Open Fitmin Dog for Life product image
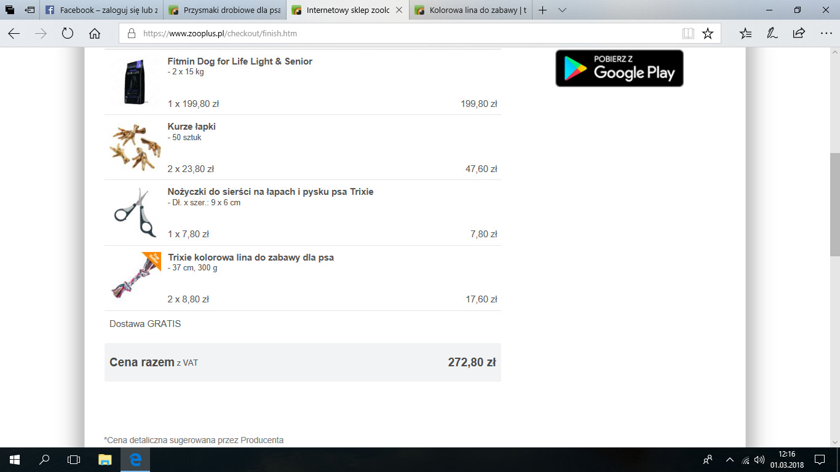Screen dimensions: 840x472 click(133, 82)
